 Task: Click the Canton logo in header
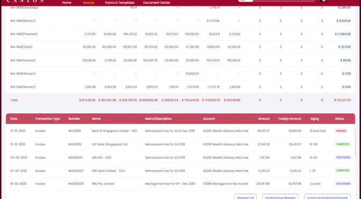tap(25, 1)
